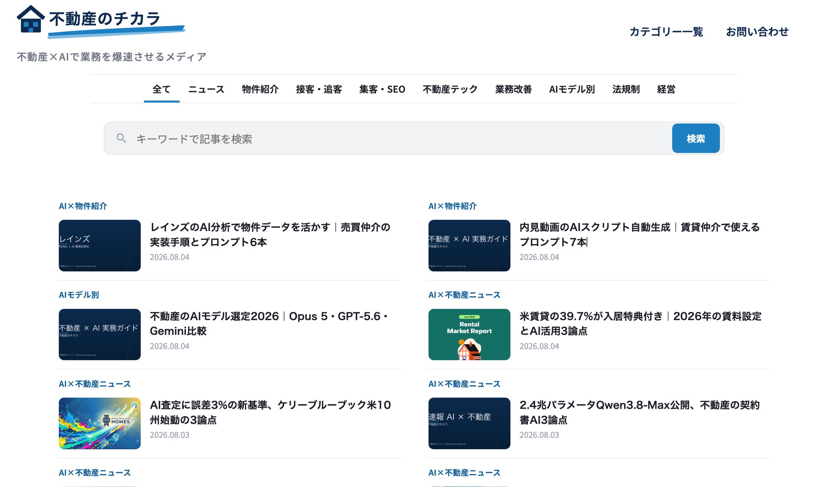
Task: Switch to the 物件紹介 tab
Action: [x=260, y=89]
